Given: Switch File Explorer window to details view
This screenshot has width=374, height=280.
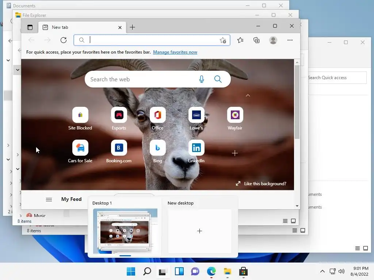Looking at the screenshot, I should click(x=285, y=221).
